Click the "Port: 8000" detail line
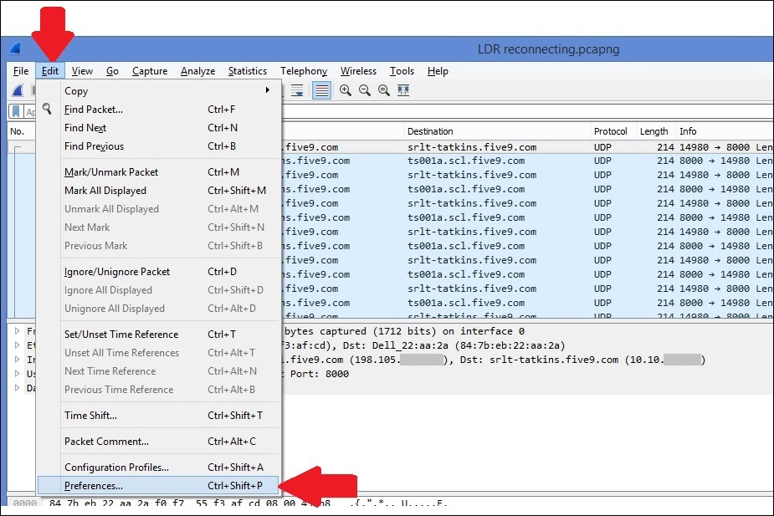The width and height of the screenshot is (774, 516). pos(320,374)
